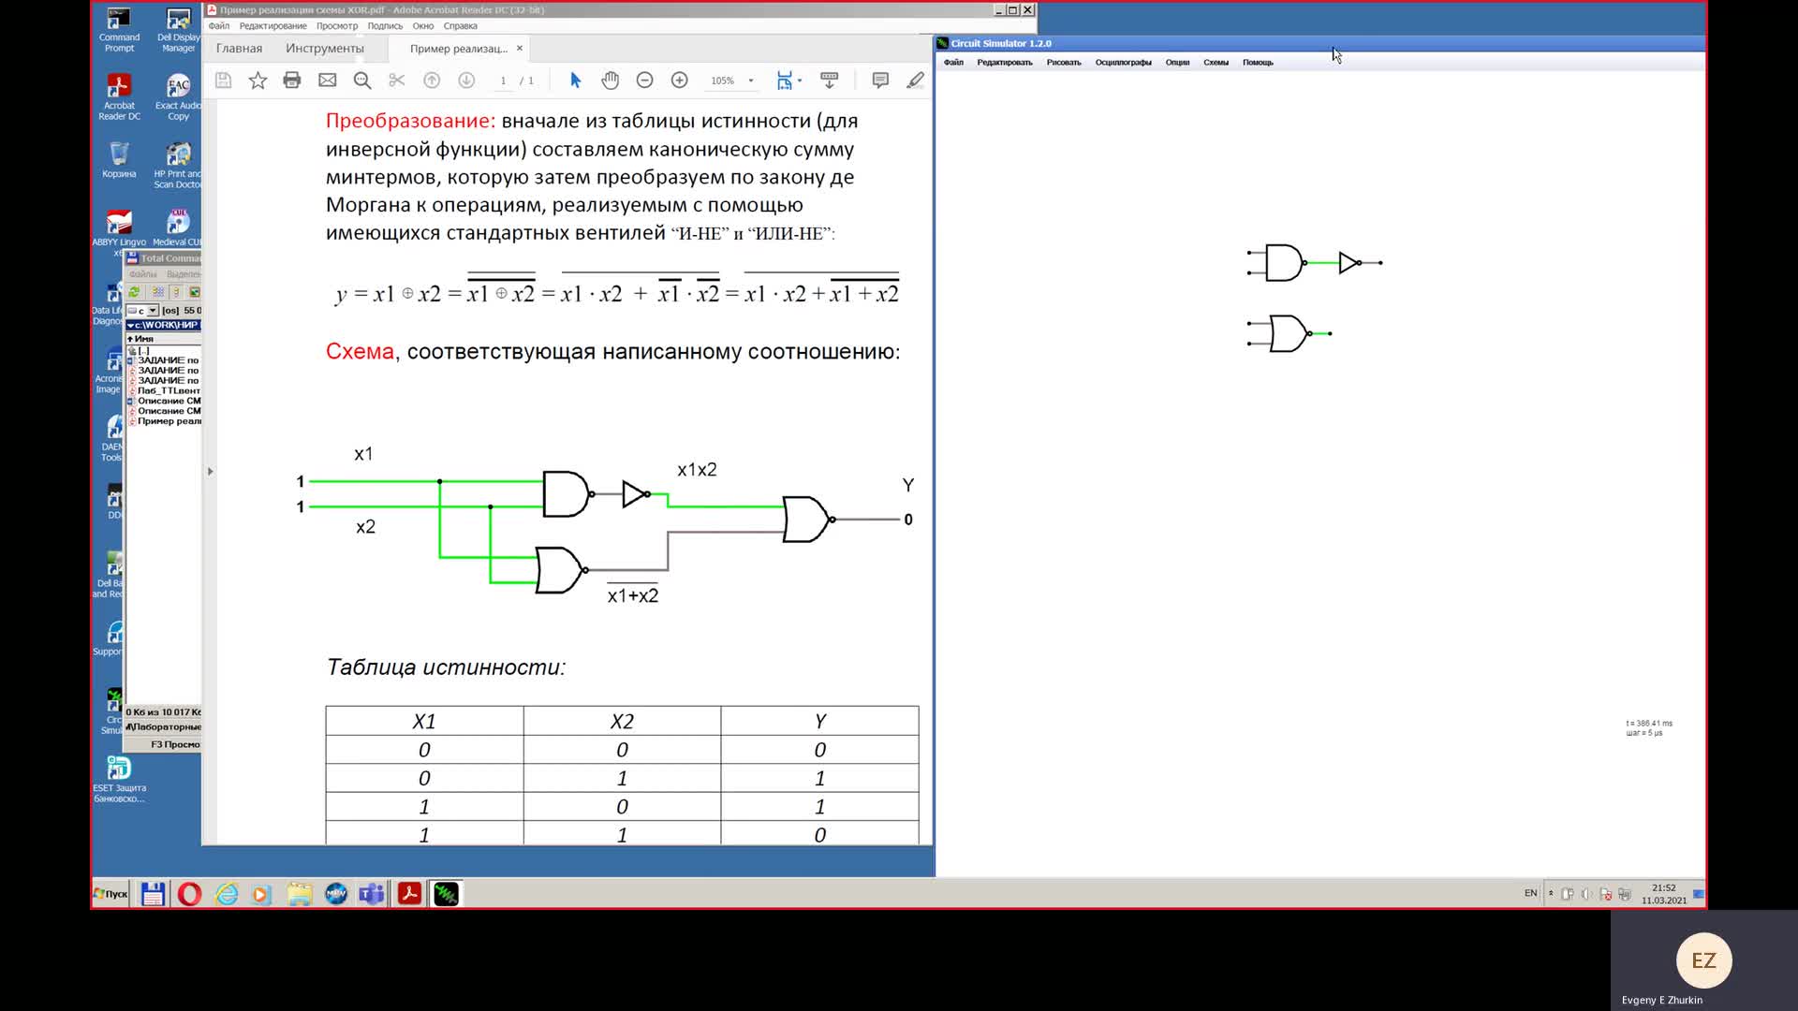1798x1011 pixels.
Task: Click the magnifier search icon in Acrobat
Action: [x=362, y=81]
